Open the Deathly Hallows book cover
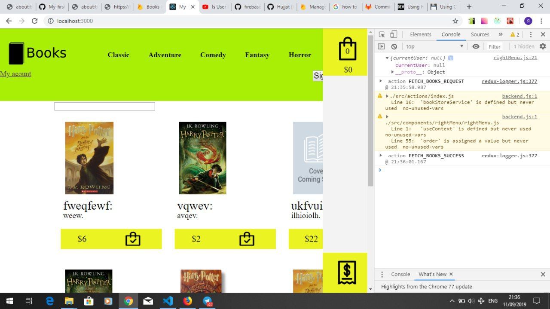 89,158
